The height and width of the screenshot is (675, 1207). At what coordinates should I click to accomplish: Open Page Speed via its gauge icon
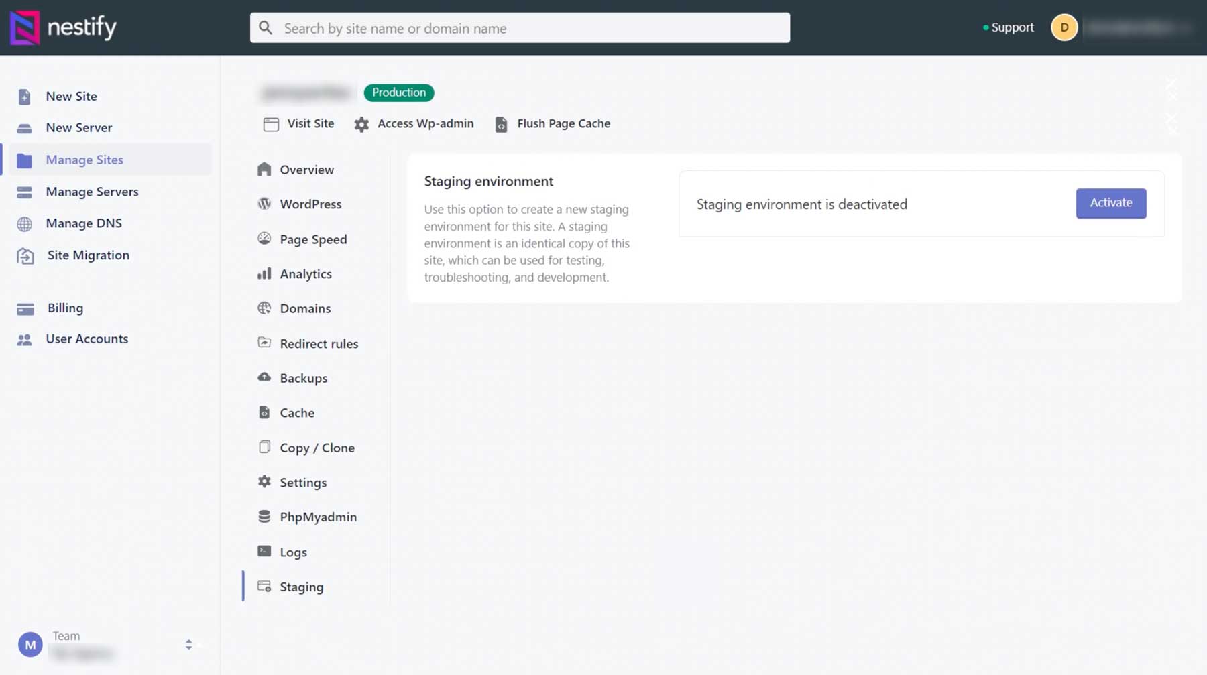pos(264,239)
